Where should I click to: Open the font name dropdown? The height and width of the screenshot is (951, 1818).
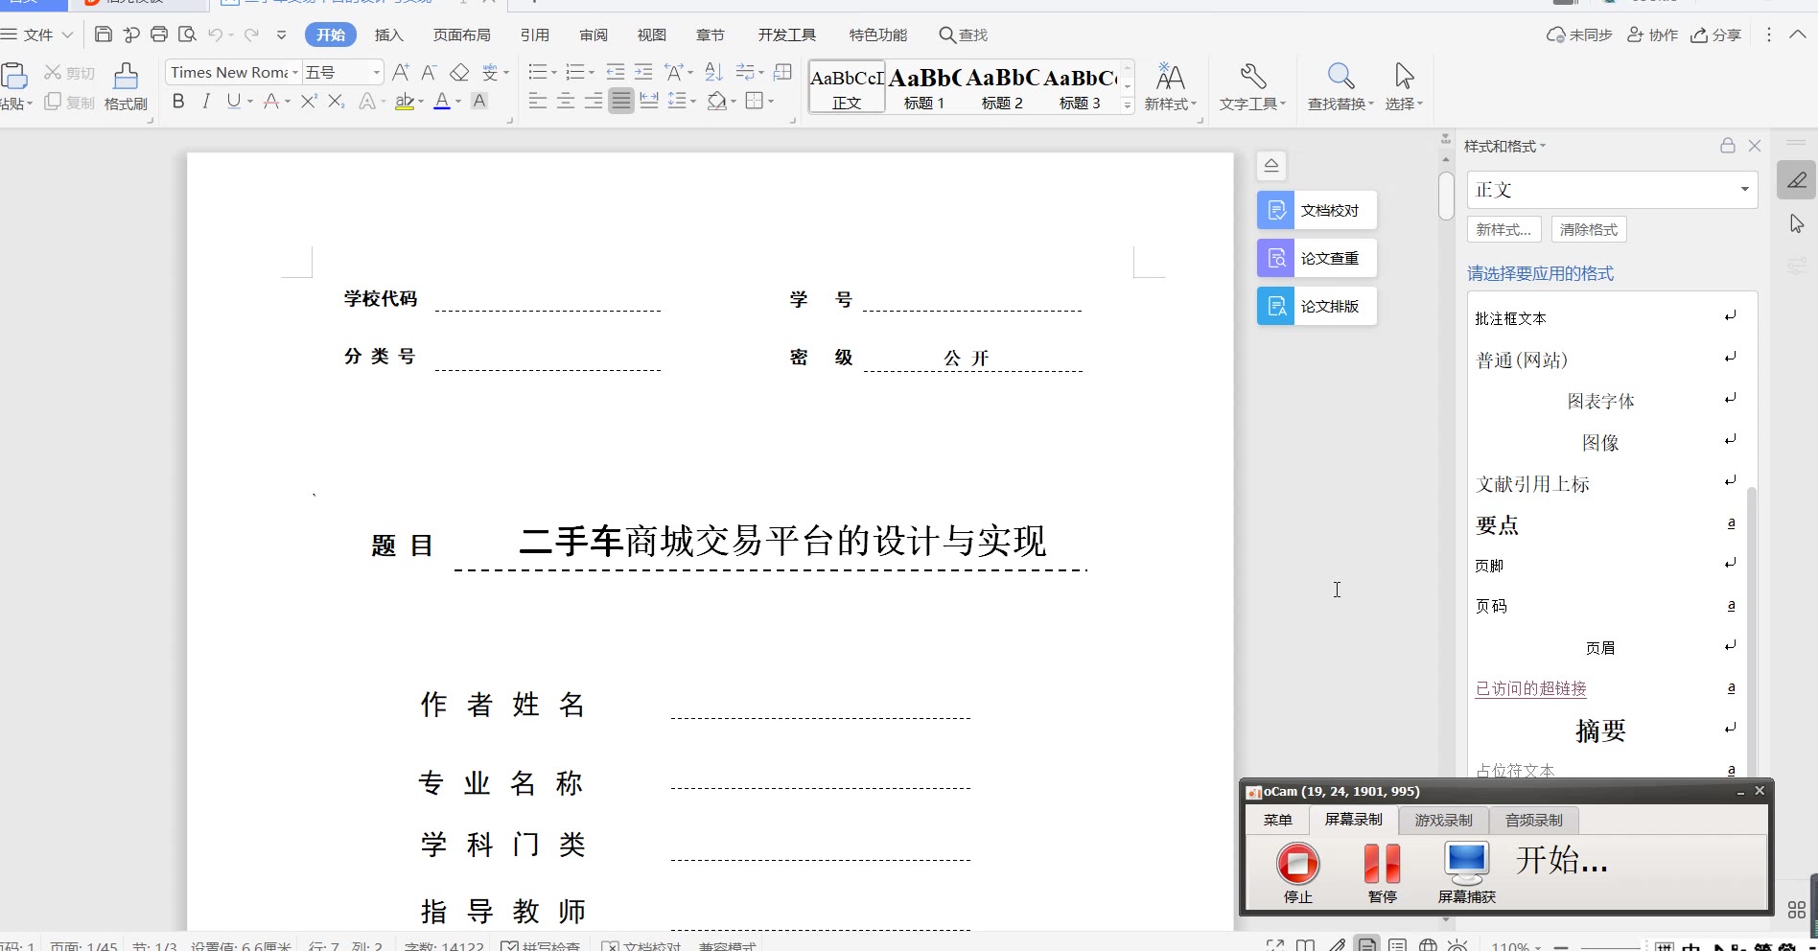(295, 73)
